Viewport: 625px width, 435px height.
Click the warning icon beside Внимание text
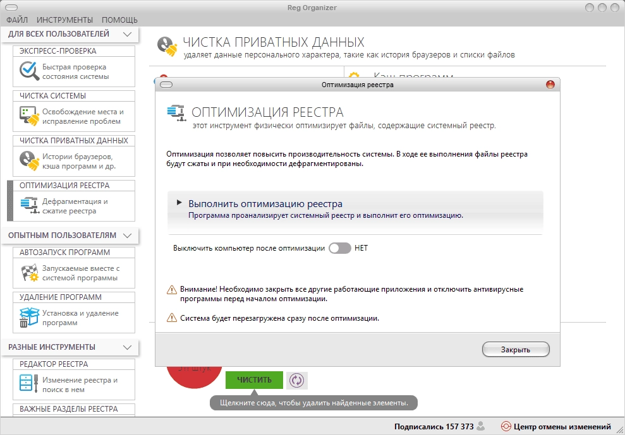(x=171, y=290)
